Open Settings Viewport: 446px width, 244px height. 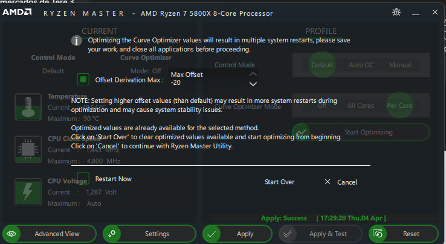click(149, 234)
